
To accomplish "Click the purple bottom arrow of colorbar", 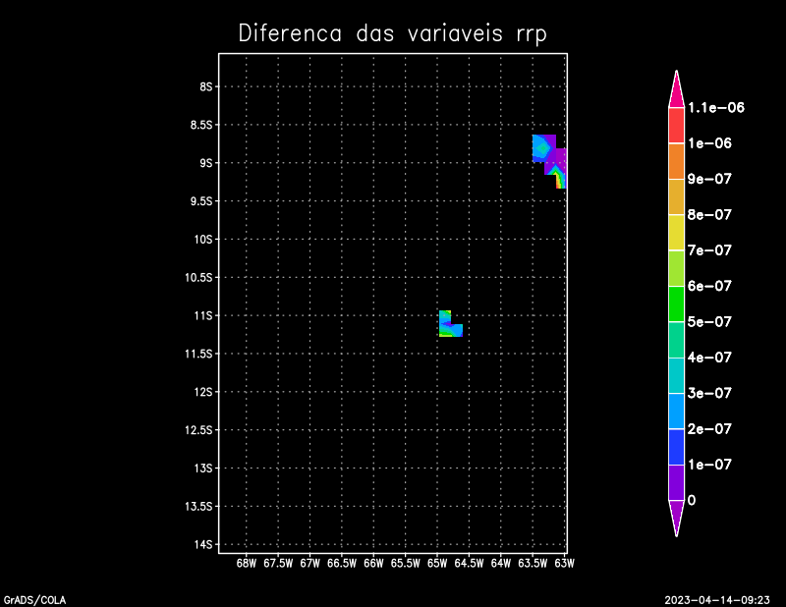I will point(676,516).
